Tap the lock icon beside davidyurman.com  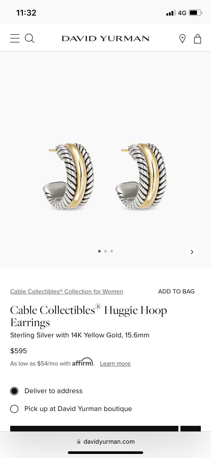(79, 441)
